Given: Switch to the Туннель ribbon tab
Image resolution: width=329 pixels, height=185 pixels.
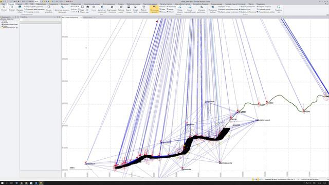Looking at the screenshot, I should [x=121, y=4].
